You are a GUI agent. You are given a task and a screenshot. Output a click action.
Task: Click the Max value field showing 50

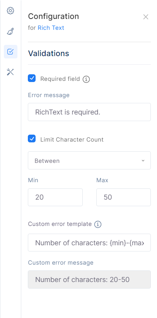[123, 197]
